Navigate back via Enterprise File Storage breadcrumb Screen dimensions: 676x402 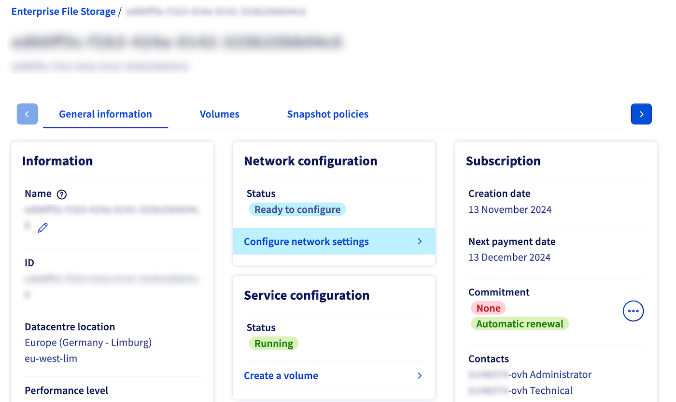pyautogui.click(x=63, y=11)
